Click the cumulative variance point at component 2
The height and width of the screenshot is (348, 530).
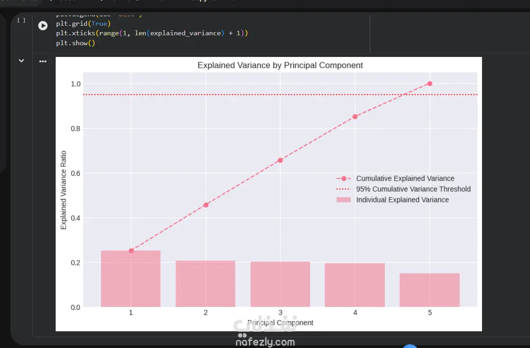206,205
